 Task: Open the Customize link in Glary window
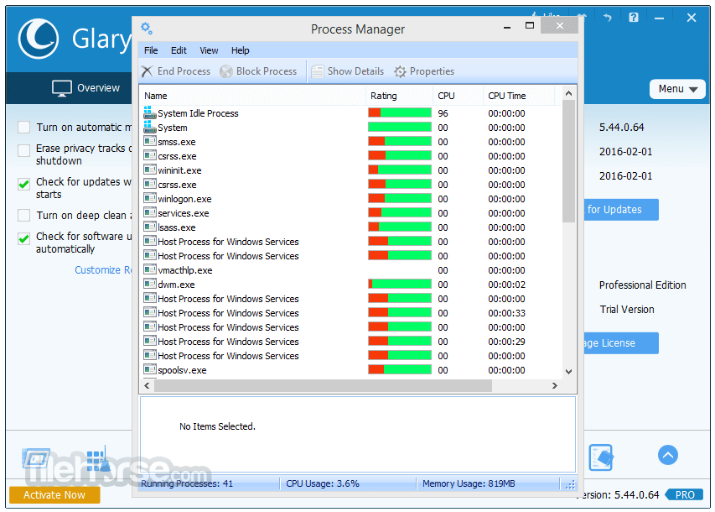(103, 270)
